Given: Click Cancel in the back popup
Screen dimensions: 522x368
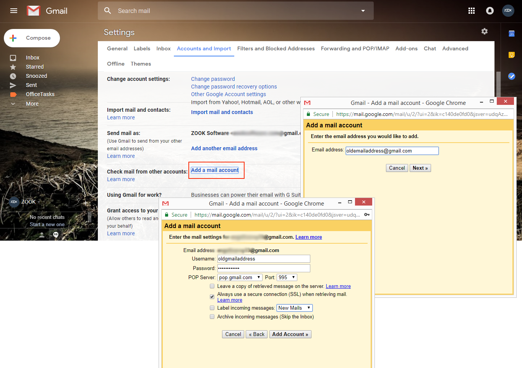Looking at the screenshot, I should [x=397, y=168].
